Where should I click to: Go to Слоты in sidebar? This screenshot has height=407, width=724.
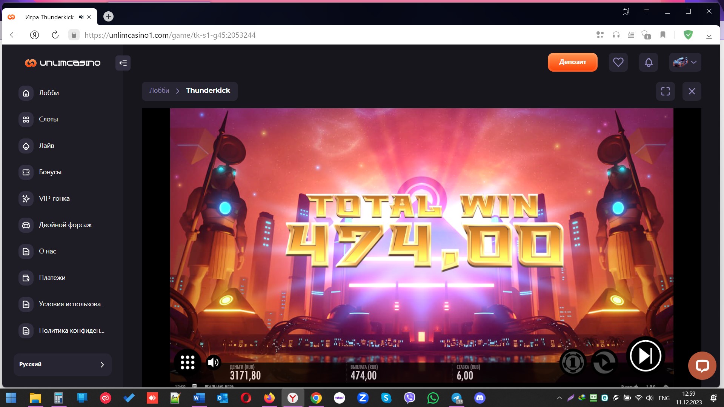48,119
